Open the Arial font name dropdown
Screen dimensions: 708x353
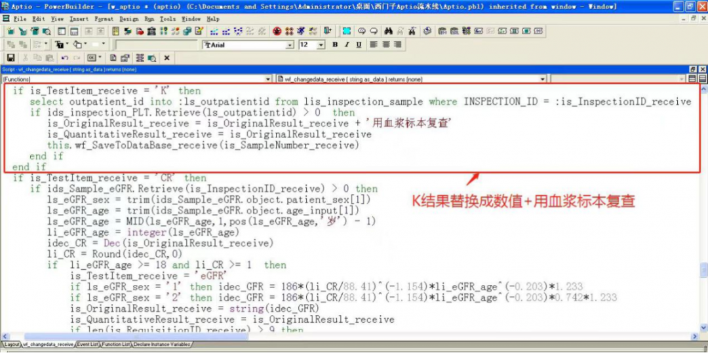click(290, 45)
